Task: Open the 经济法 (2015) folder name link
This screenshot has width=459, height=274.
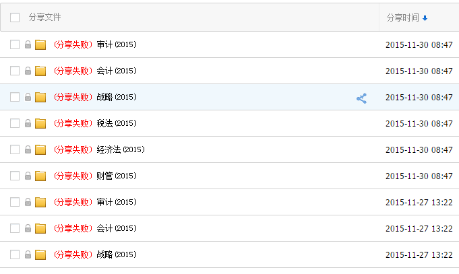Action: (x=120, y=149)
